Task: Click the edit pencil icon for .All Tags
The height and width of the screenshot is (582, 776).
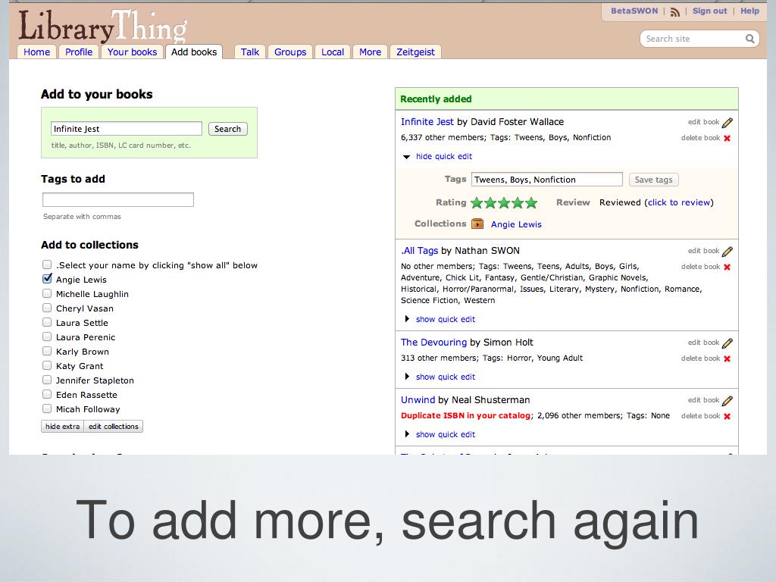Action: coord(727,252)
